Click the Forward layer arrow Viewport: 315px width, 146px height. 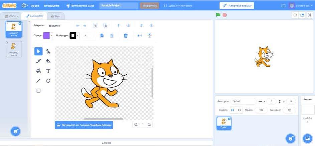coord(119,25)
